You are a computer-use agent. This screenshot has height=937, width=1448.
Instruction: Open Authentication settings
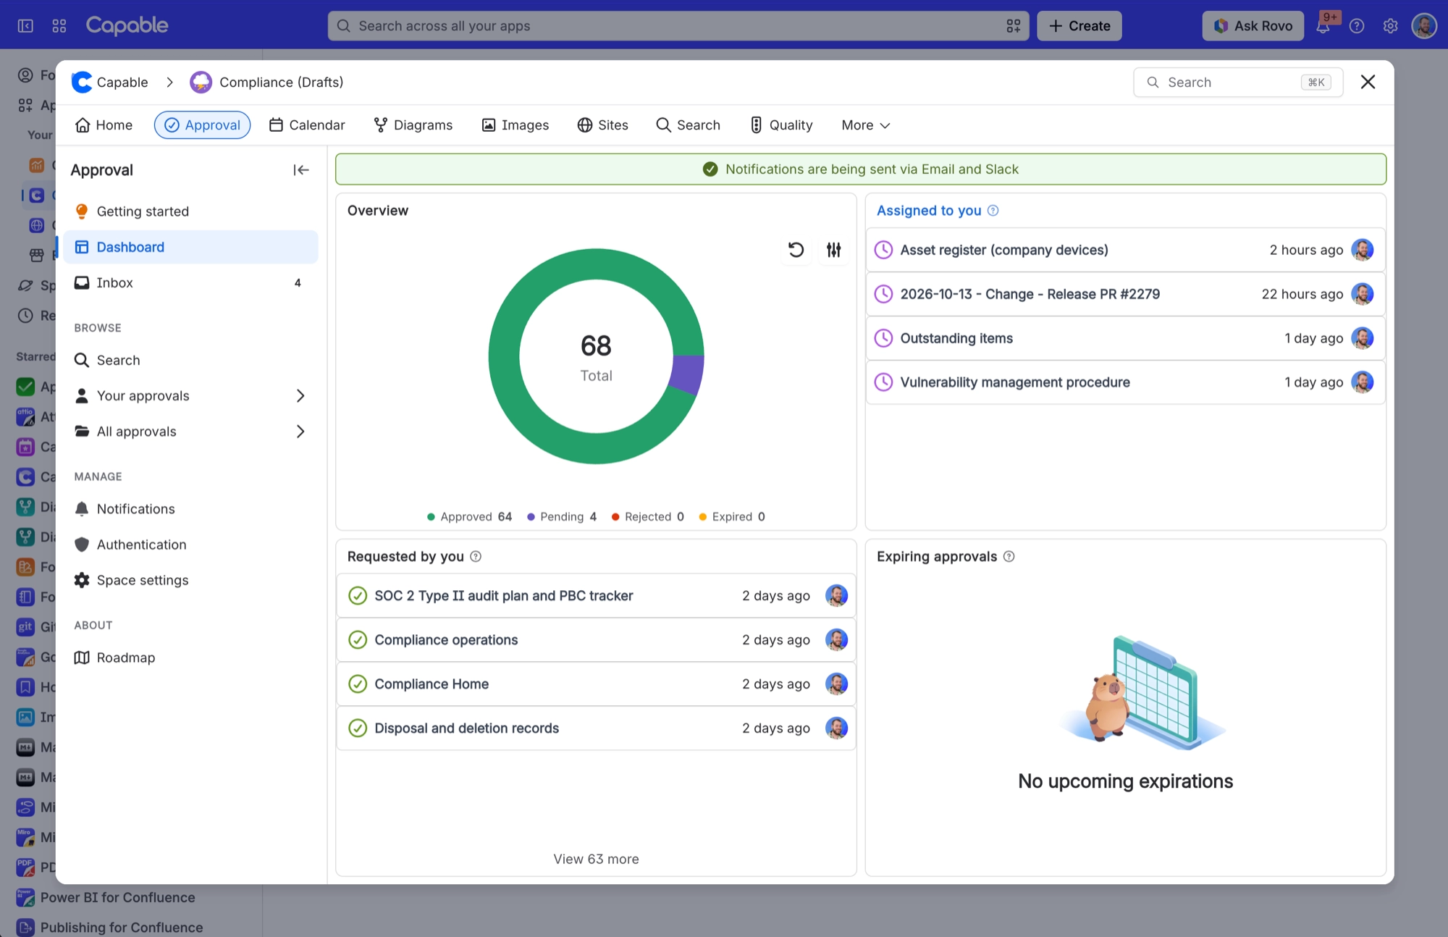tap(190, 545)
